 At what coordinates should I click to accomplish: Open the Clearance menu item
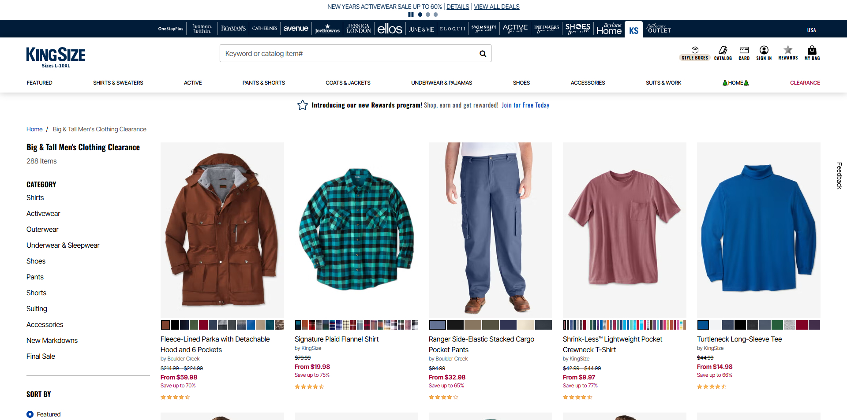pos(805,83)
